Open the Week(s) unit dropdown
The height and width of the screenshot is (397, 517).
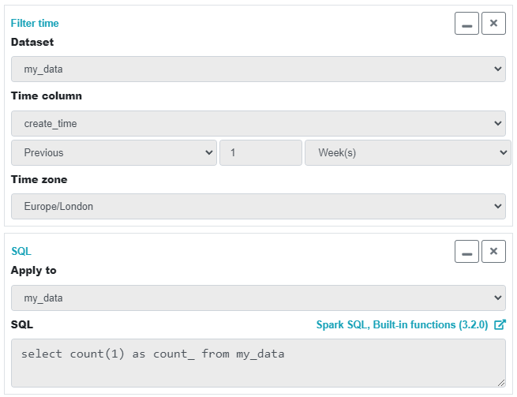click(407, 152)
